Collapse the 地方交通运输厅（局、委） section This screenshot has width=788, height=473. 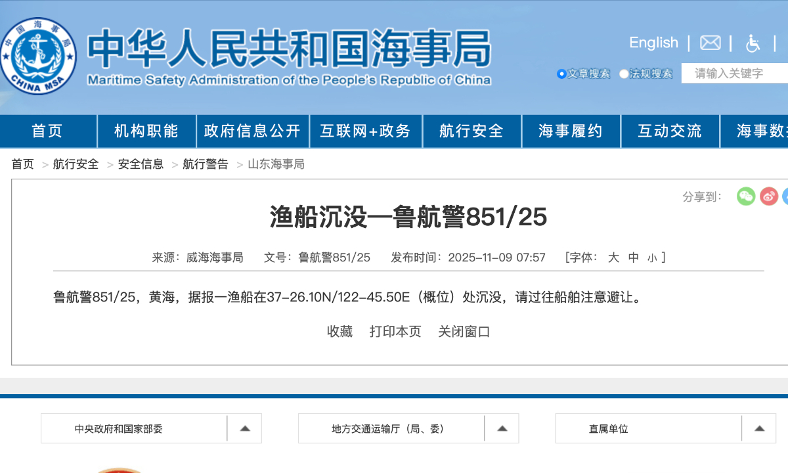502,428
